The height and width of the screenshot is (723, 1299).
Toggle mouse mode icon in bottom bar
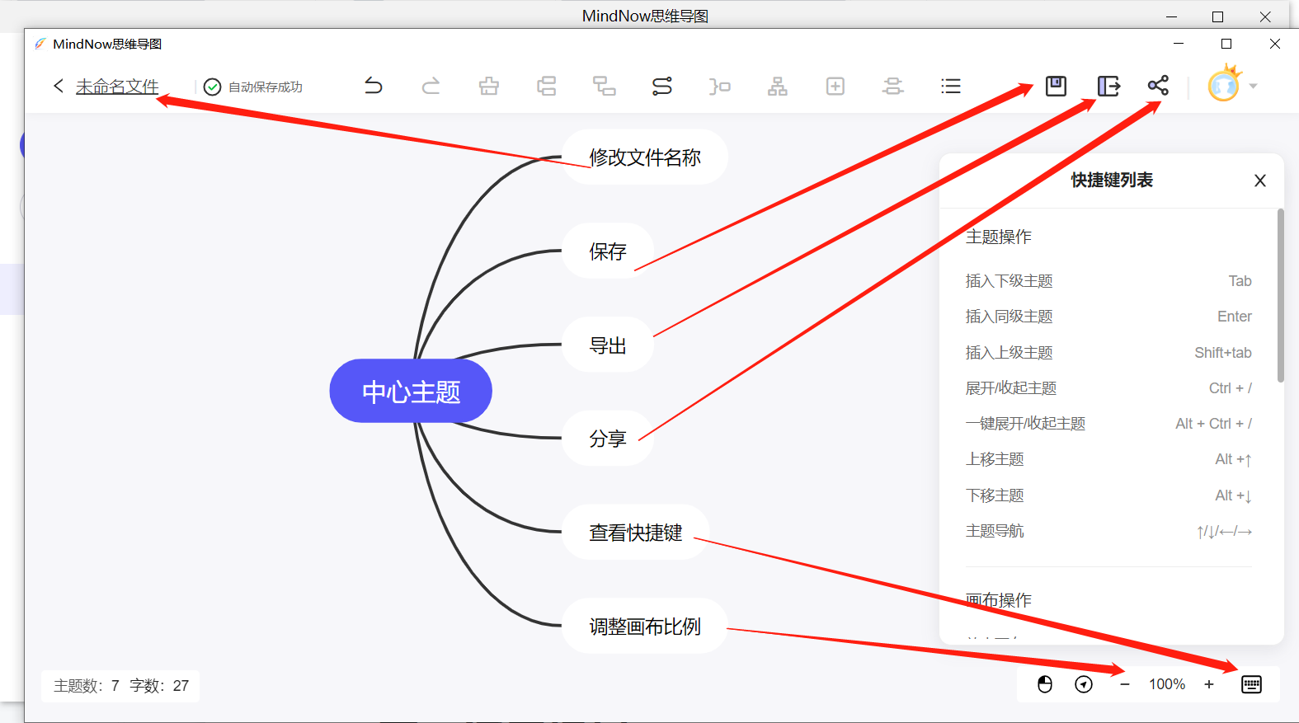click(1045, 684)
